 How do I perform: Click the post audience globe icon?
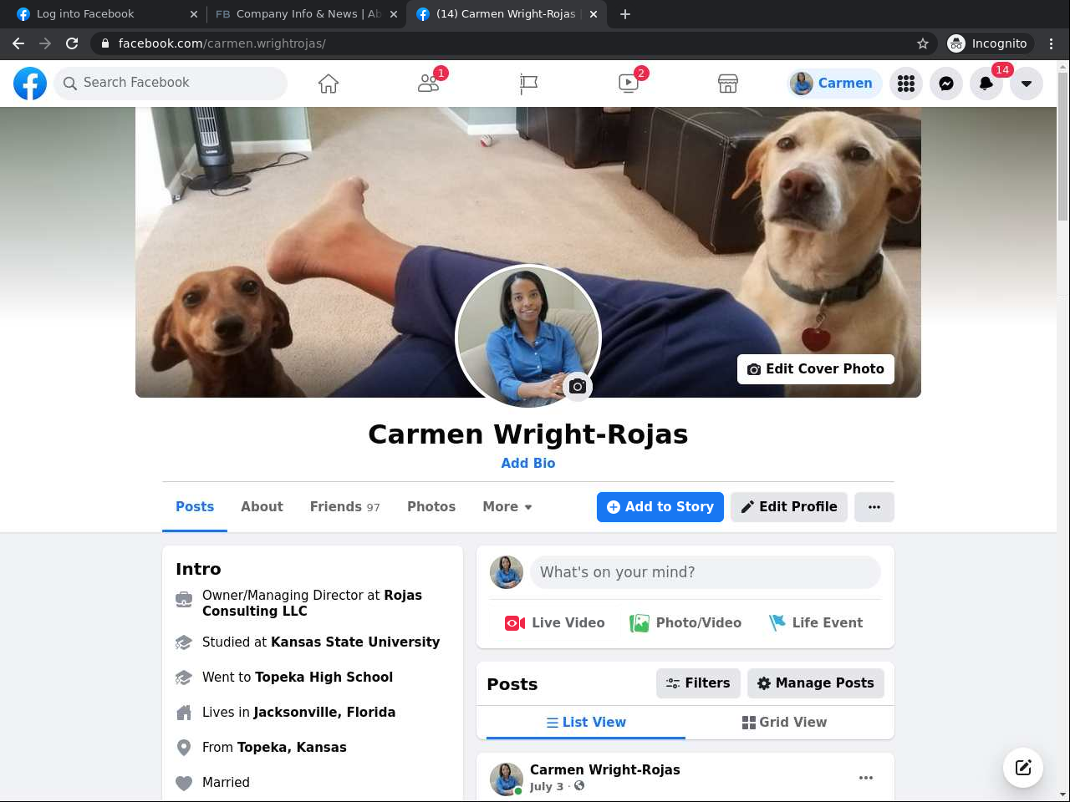click(579, 786)
